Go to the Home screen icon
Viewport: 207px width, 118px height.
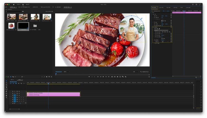14,4
